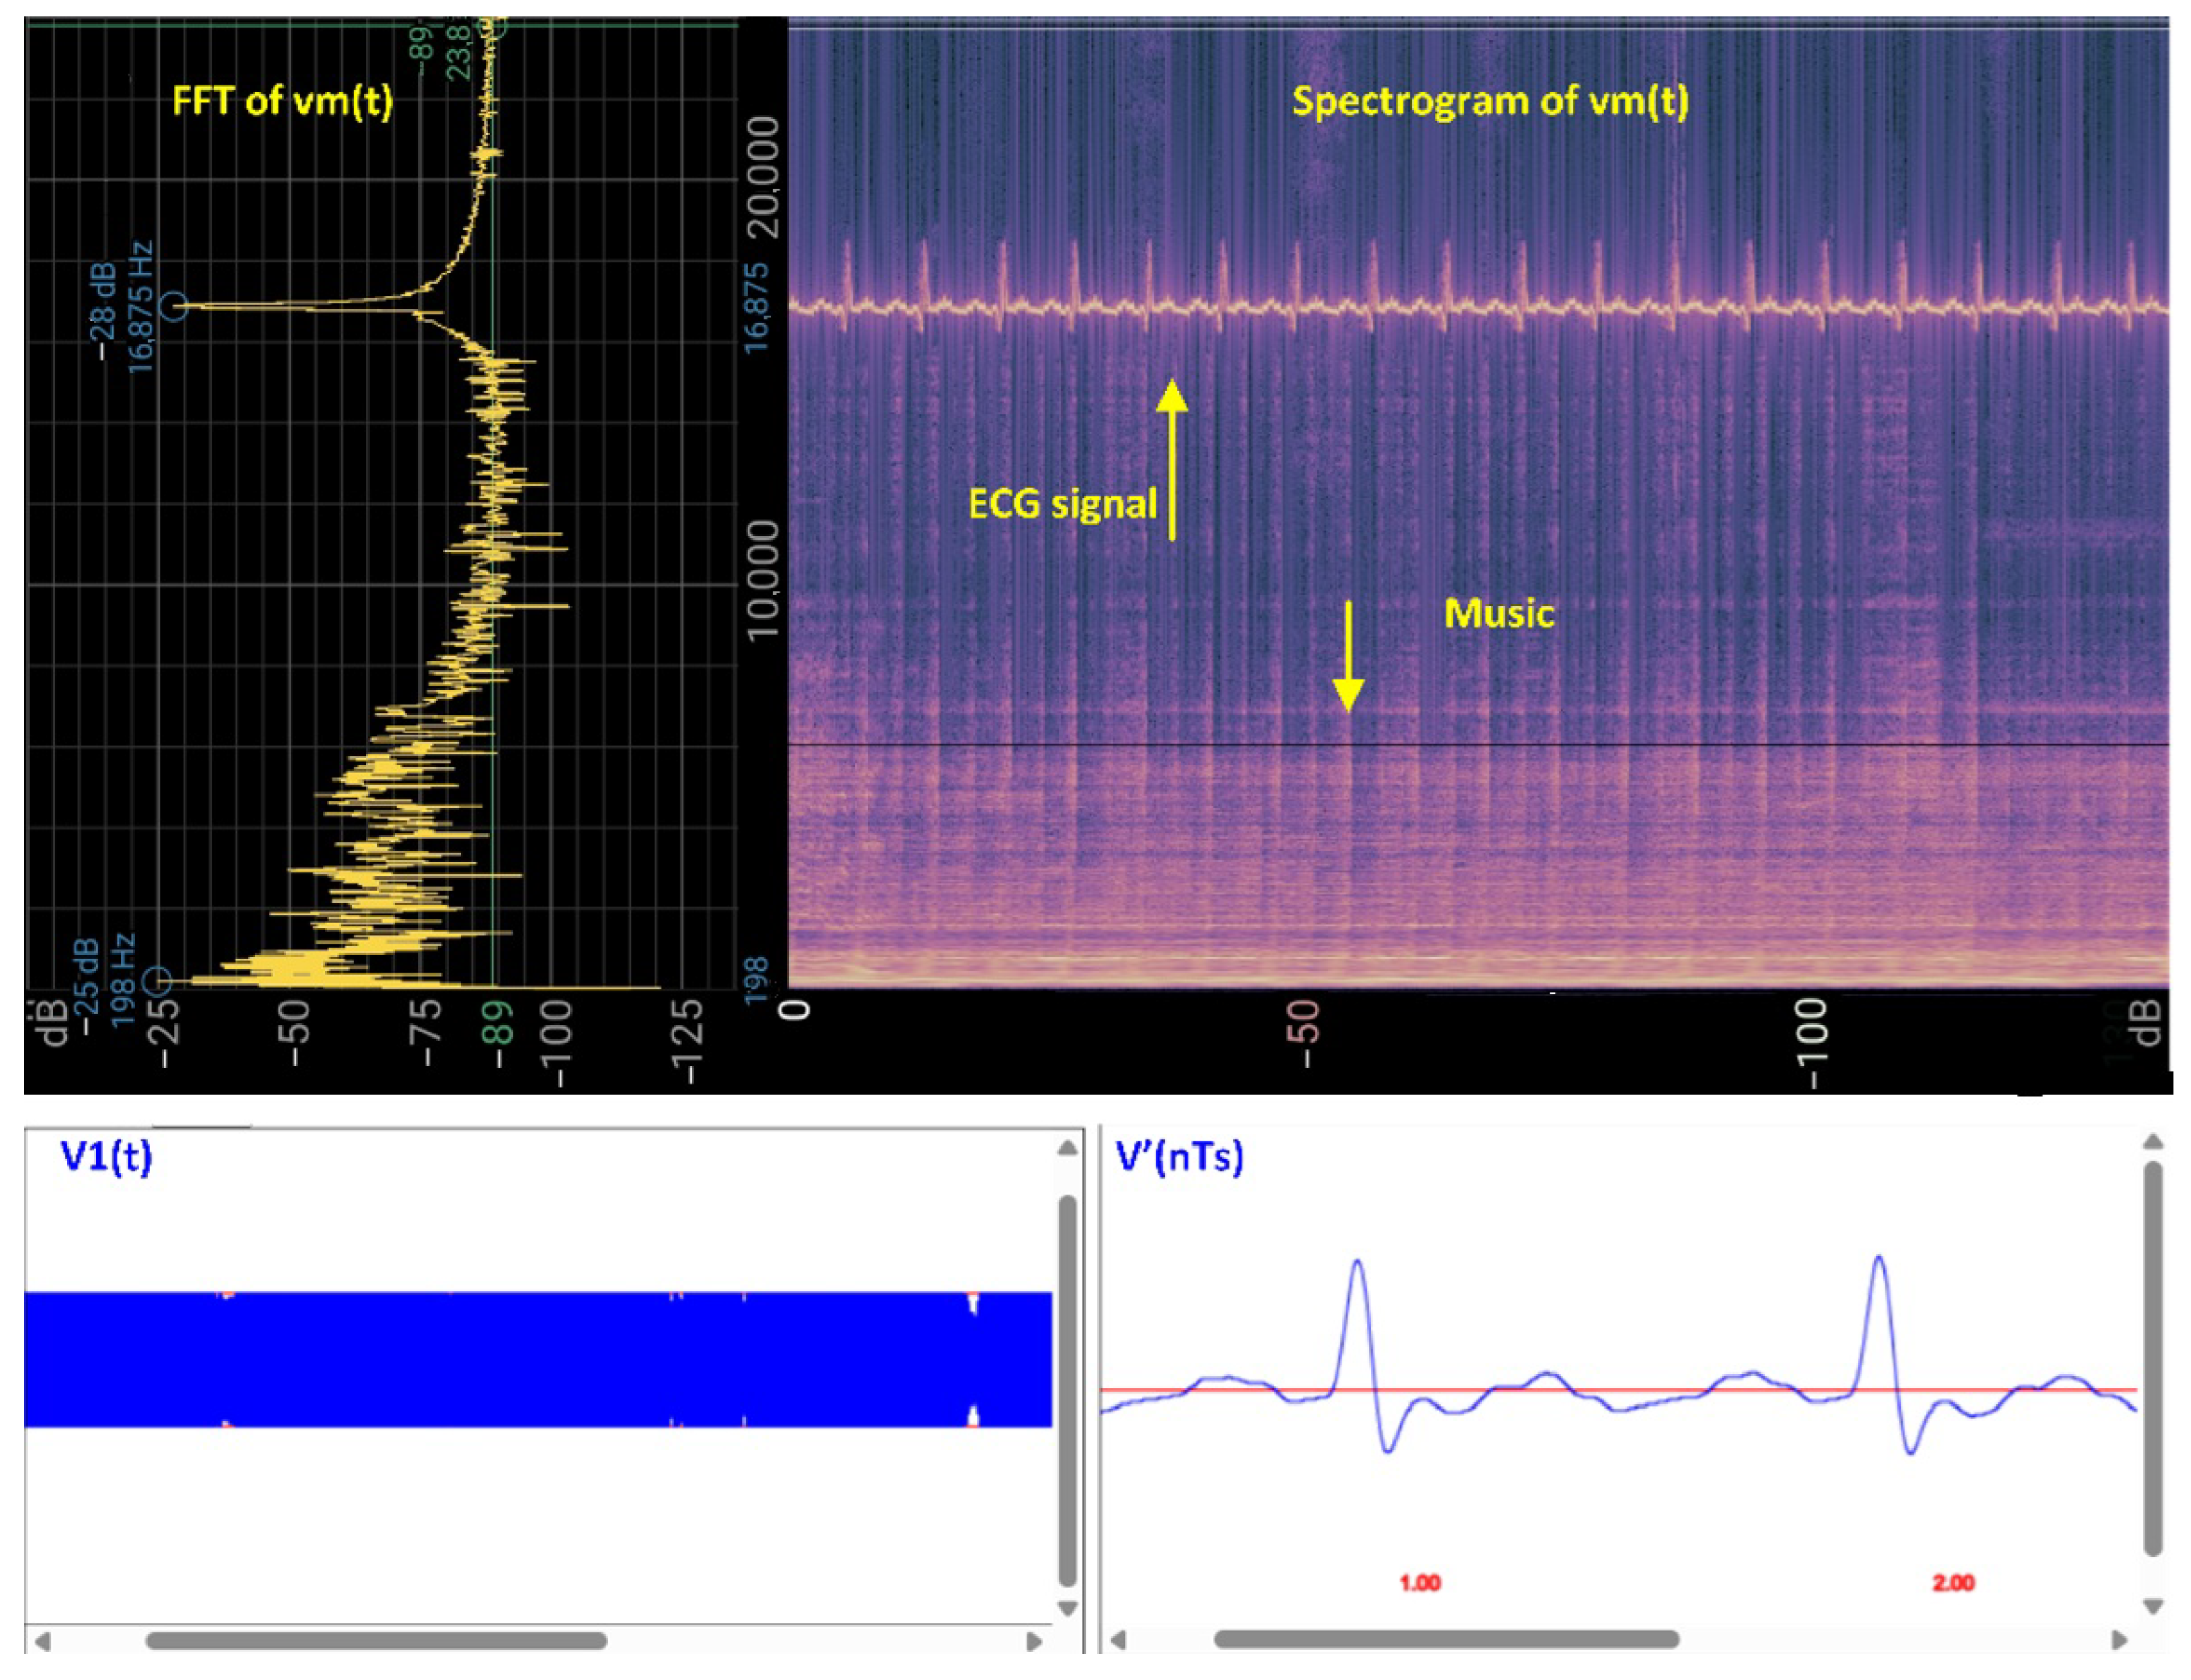Click the V'(nTs) horizontal scrollbar thumb
The width and height of the screenshot is (2191, 1680).
tap(1446, 1639)
